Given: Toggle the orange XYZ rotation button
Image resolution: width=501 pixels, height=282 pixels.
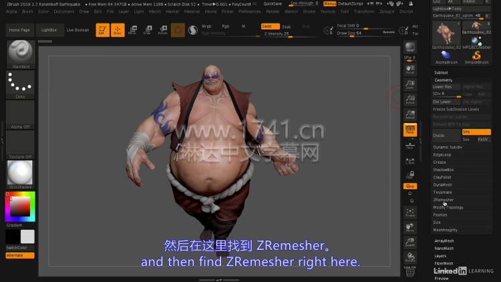Looking at the screenshot, I should click(410, 186).
